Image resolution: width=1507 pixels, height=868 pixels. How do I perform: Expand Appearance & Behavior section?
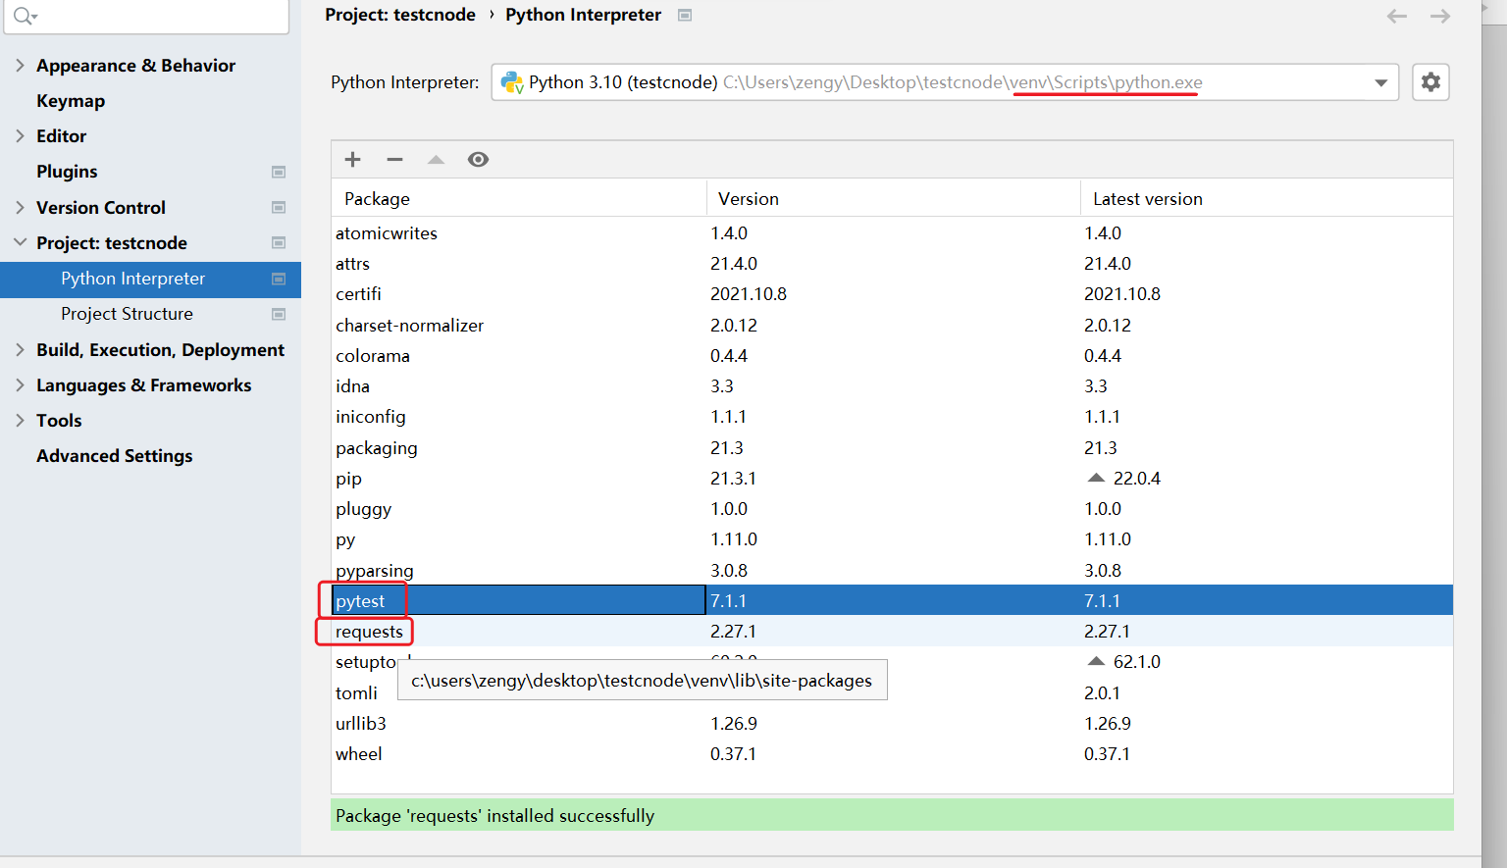pyautogui.click(x=20, y=65)
